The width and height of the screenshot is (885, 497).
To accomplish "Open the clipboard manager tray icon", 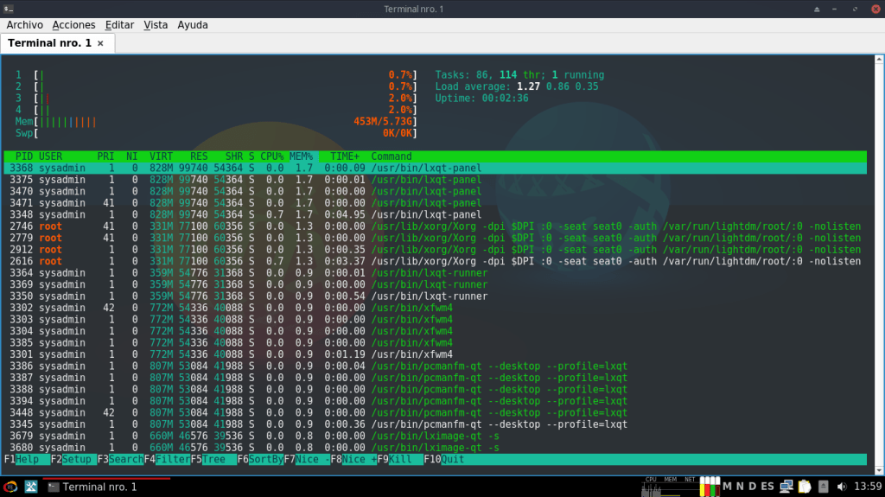I will coord(804,487).
